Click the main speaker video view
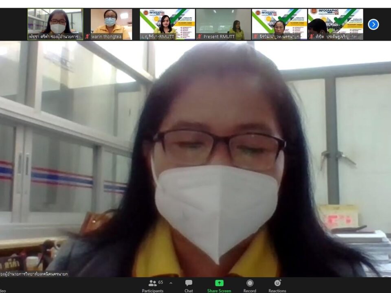Image resolution: width=391 pixels, height=293 pixels. (x=195, y=159)
